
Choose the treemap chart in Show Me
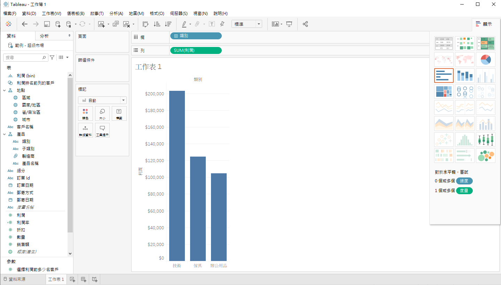(444, 92)
